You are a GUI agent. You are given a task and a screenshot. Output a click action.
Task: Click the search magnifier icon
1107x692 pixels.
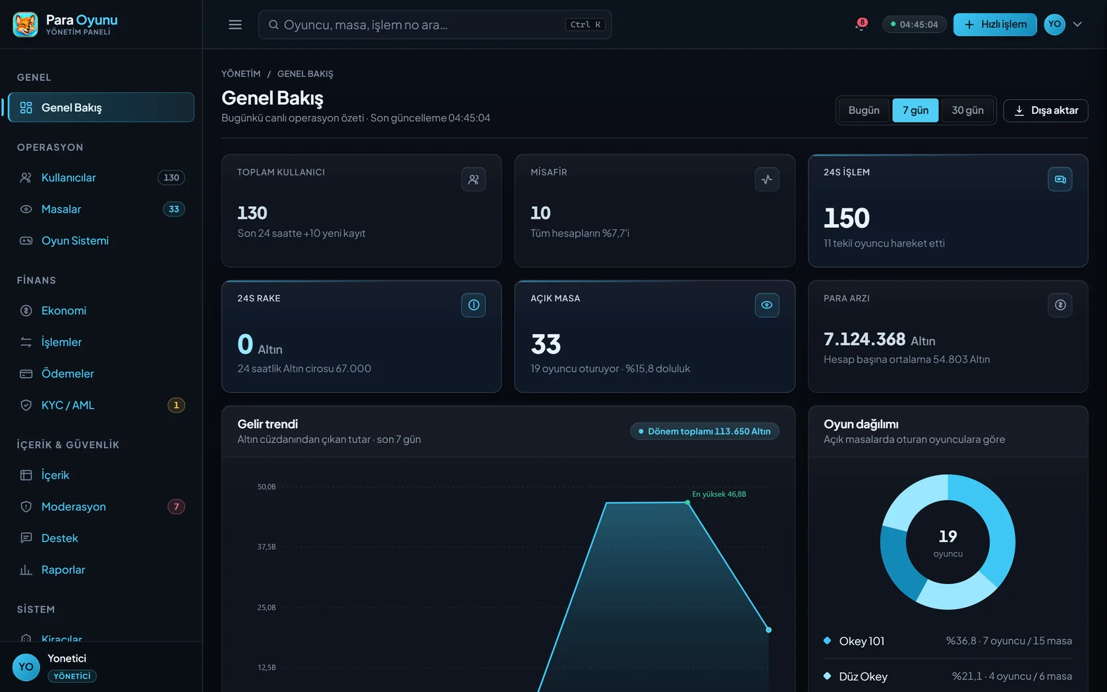tap(273, 25)
